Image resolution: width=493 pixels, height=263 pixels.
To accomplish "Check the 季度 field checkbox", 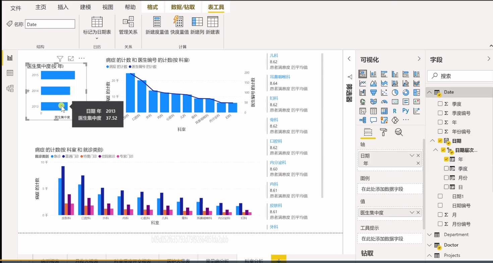I will 441,104.
